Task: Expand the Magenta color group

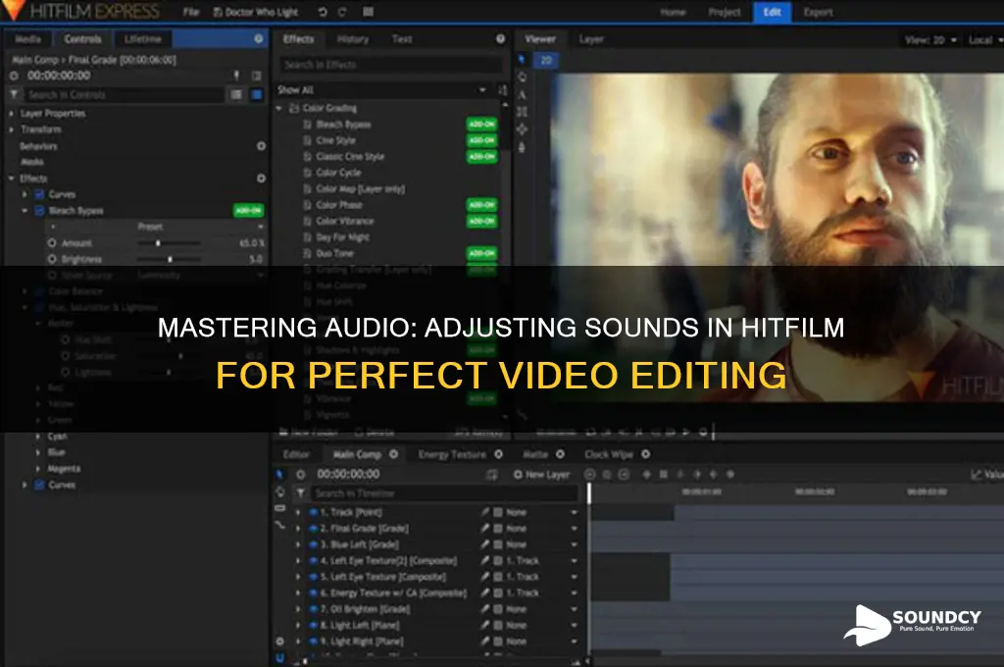Action: click(x=38, y=469)
